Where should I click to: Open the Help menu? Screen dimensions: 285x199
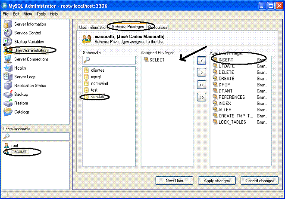pos(54,14)
